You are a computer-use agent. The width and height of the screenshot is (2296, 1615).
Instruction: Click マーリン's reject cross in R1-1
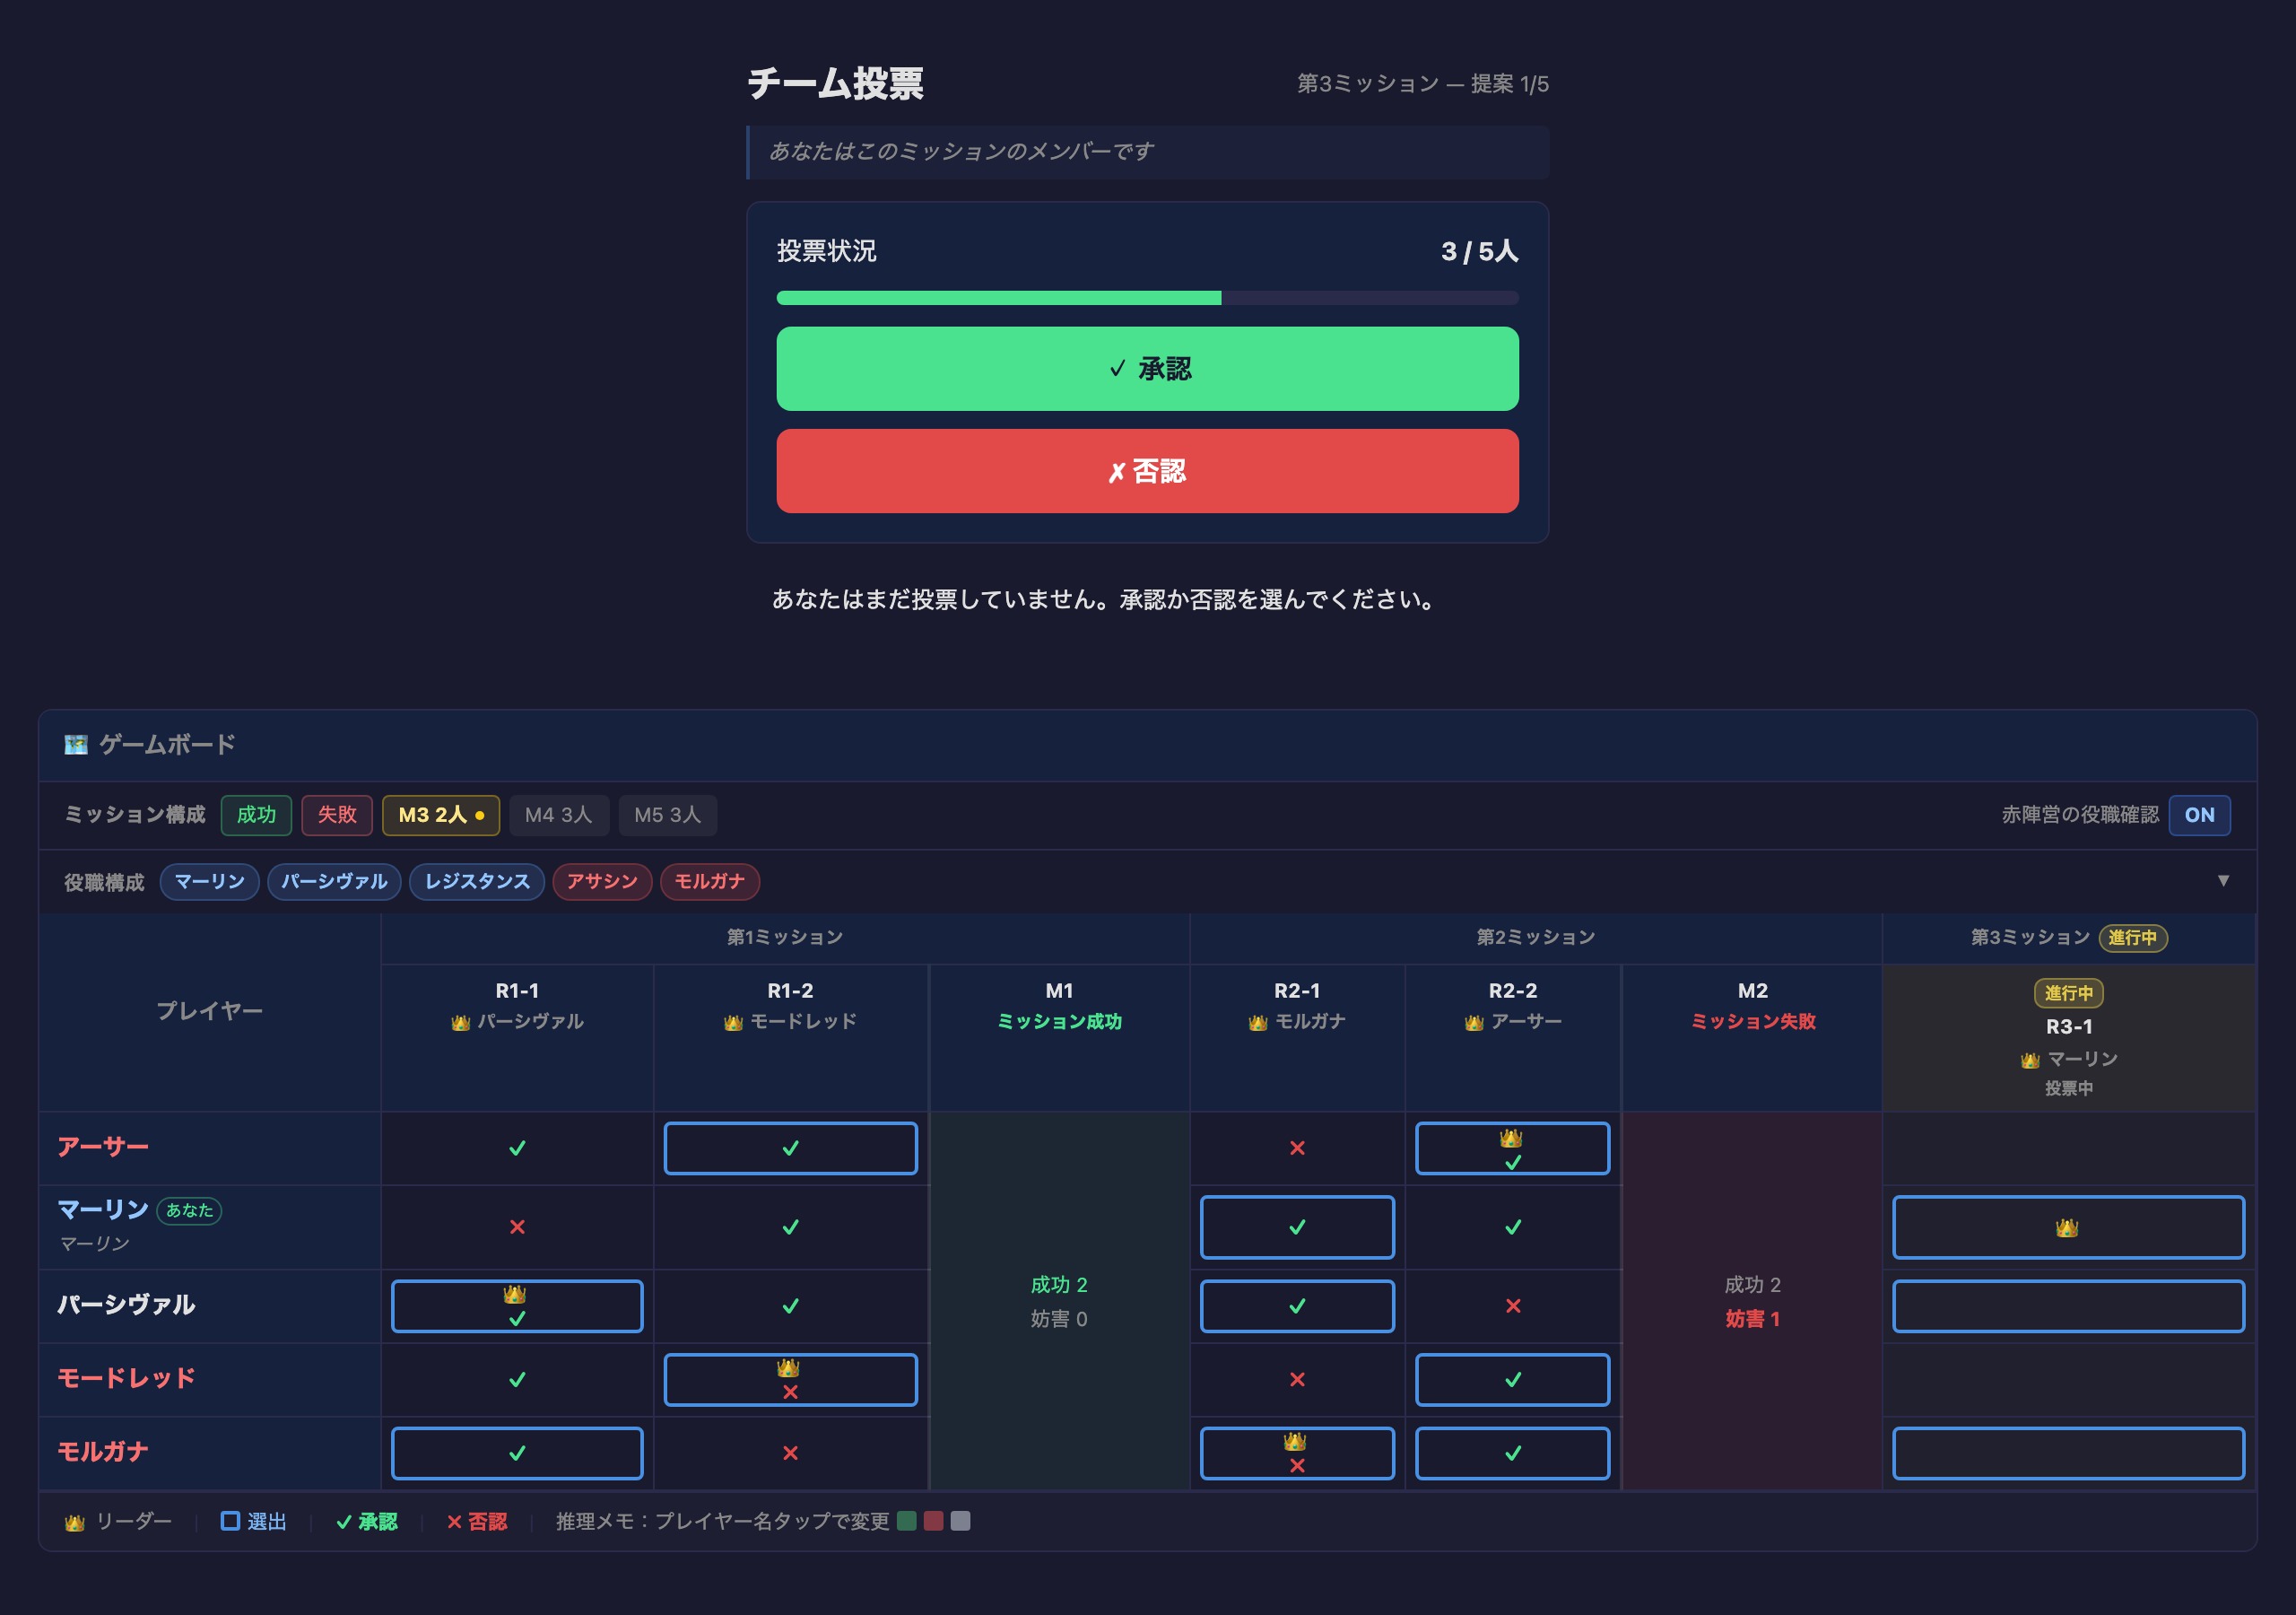517,1227
